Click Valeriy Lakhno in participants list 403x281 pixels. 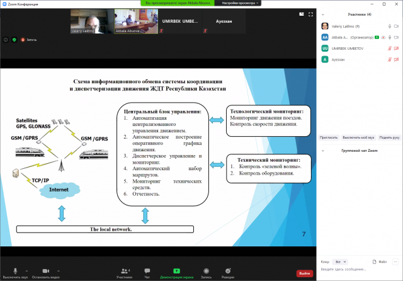coord(360,26)
